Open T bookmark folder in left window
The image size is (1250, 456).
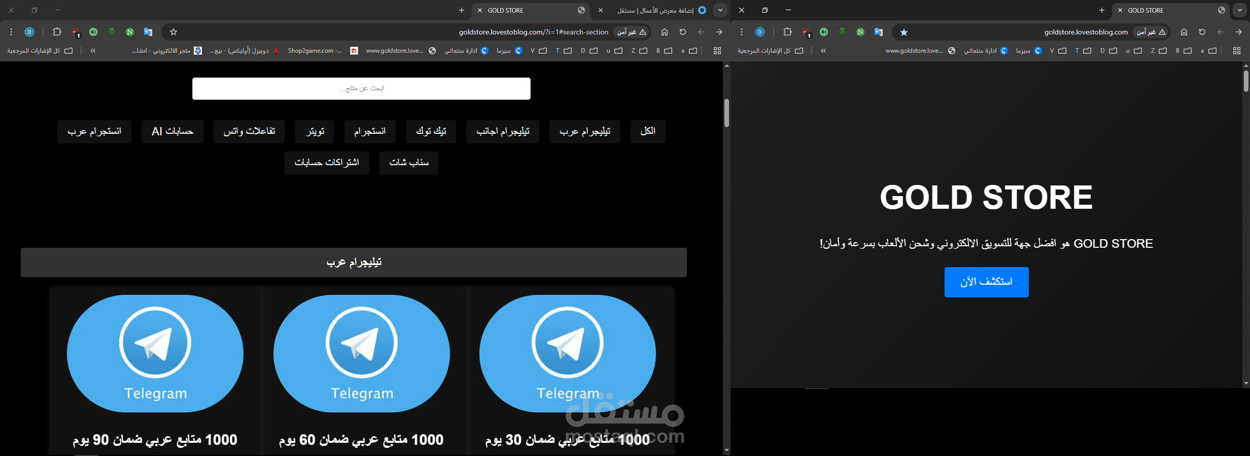[564, 51]
